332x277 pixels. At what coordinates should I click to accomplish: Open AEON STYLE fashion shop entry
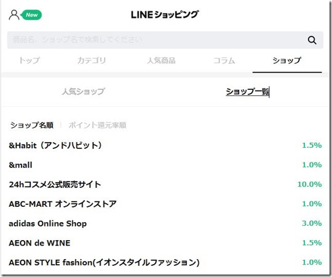165,262
